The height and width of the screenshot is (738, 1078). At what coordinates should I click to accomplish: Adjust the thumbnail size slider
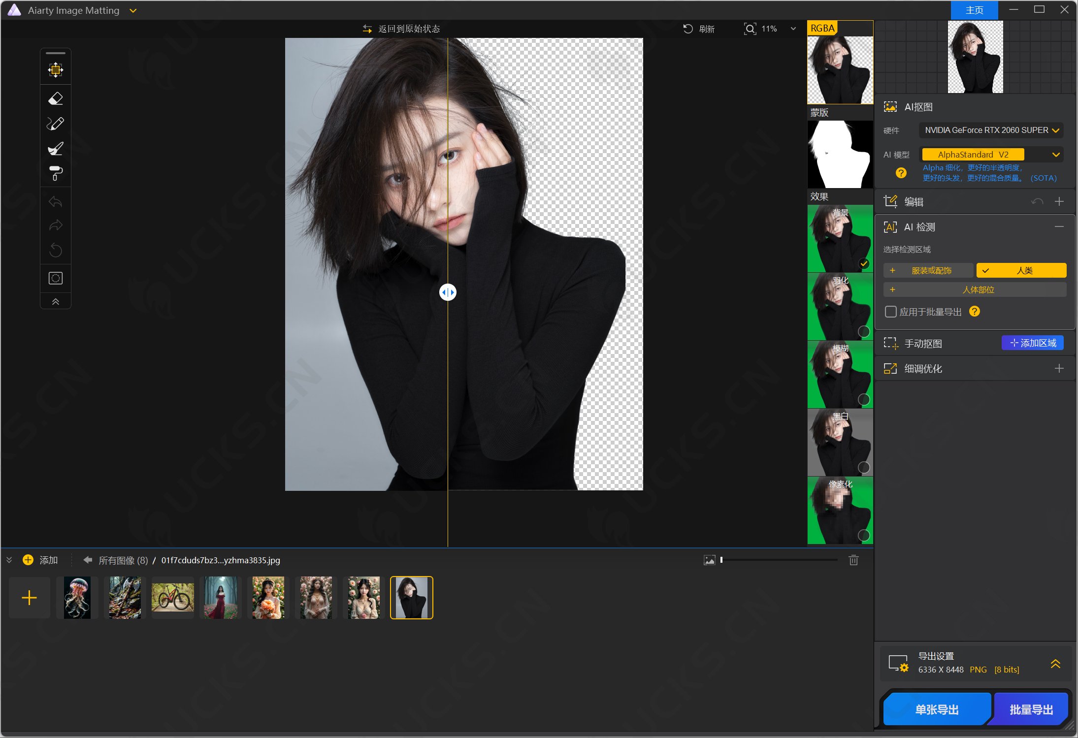pyautogui.click(x=779, y=560)
